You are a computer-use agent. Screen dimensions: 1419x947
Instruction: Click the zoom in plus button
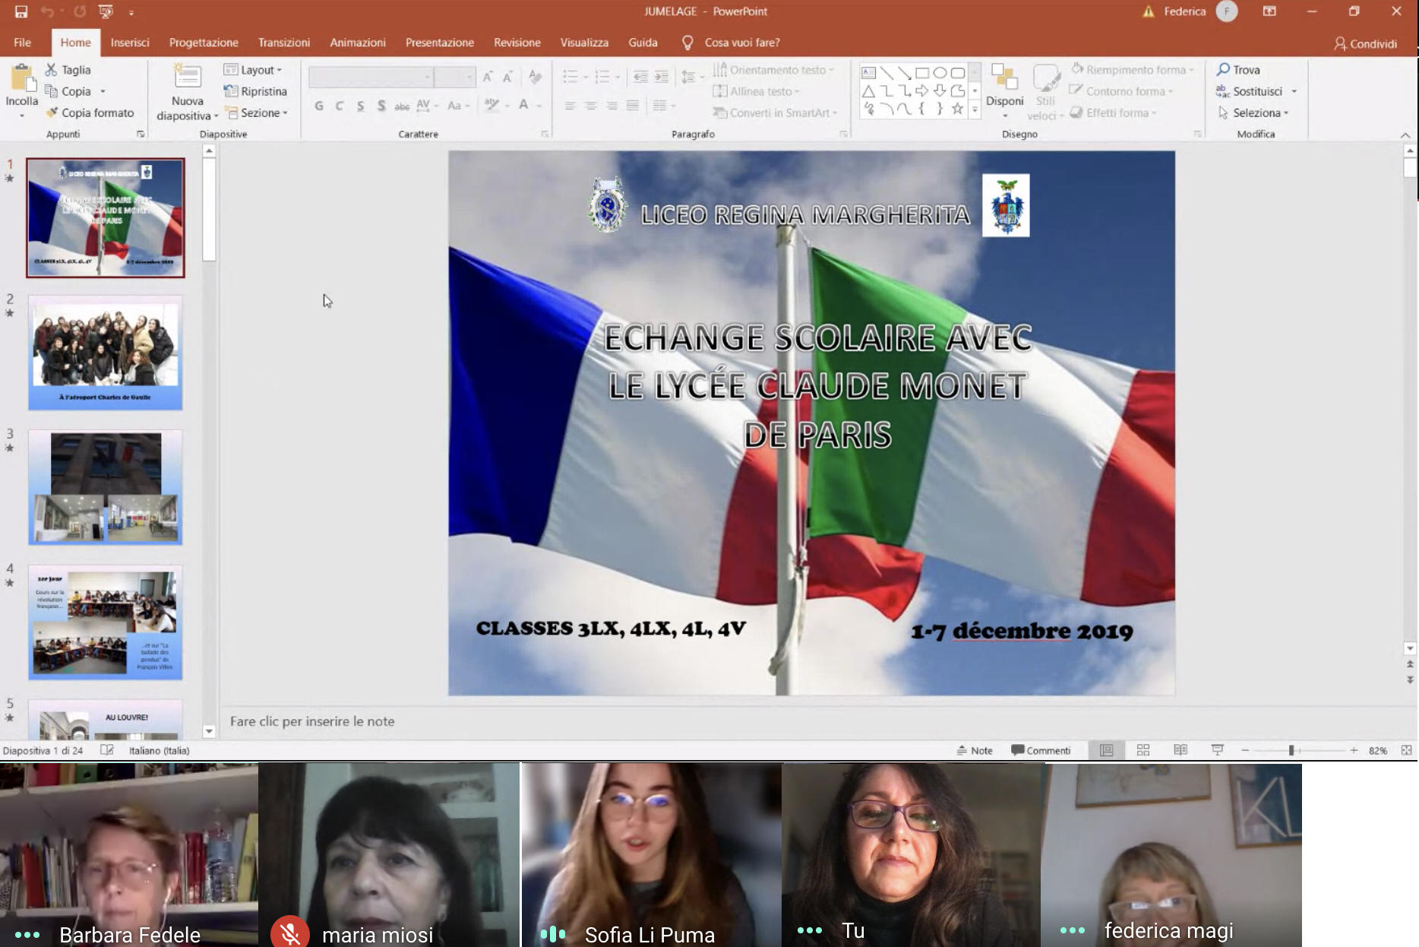click(1354, 750)
